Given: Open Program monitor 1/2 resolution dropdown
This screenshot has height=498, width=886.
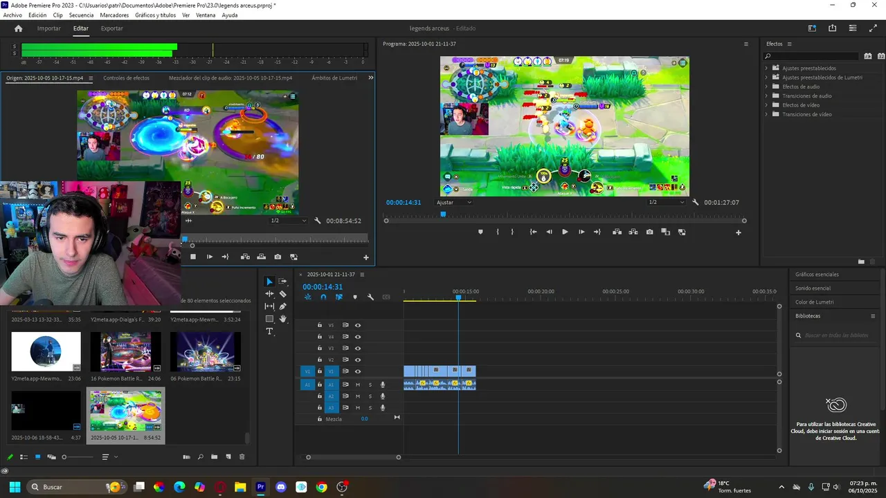Looking at the screenshot, I should coord(666,202).
